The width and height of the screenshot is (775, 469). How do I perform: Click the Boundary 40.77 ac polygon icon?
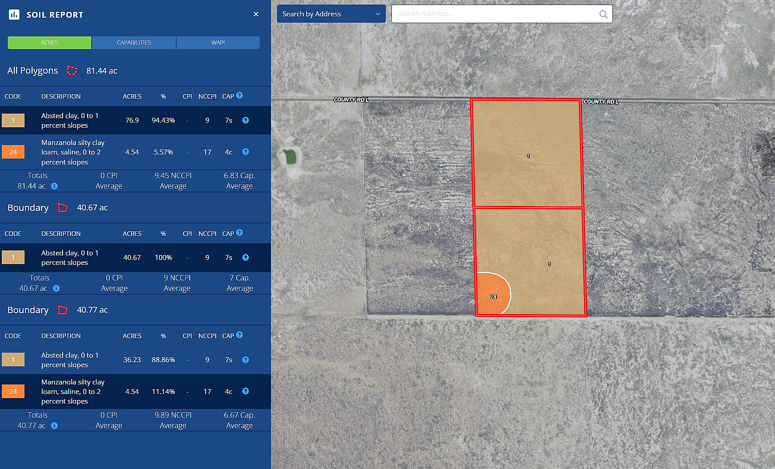point(63,310)
